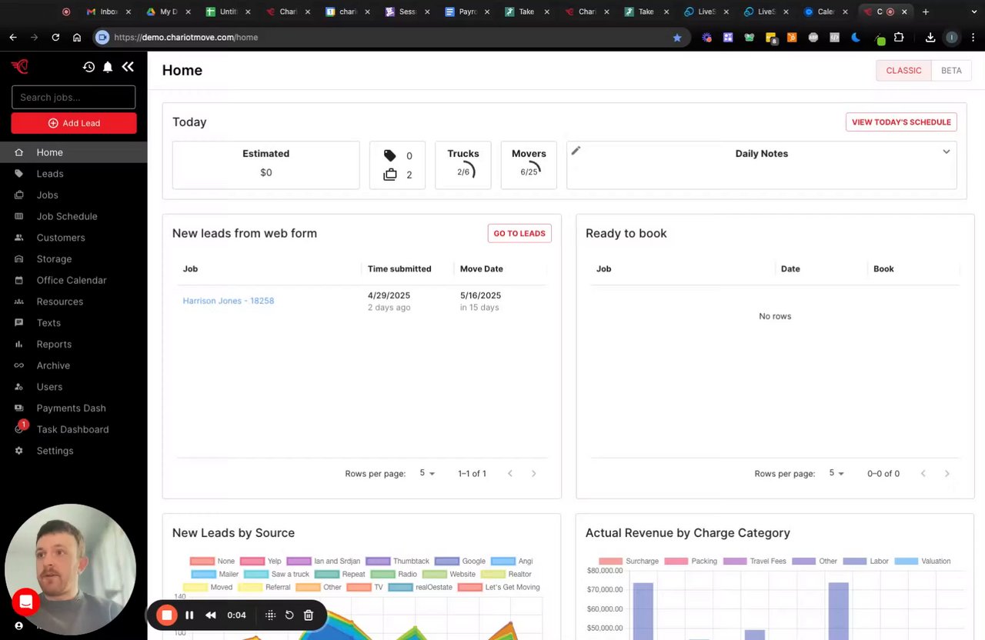Image resolution: width=985 pixels, height=640 pixels.
Task: Open the history clock icon in sidebar
Action: pyautogui.click(x=88, y=67)
